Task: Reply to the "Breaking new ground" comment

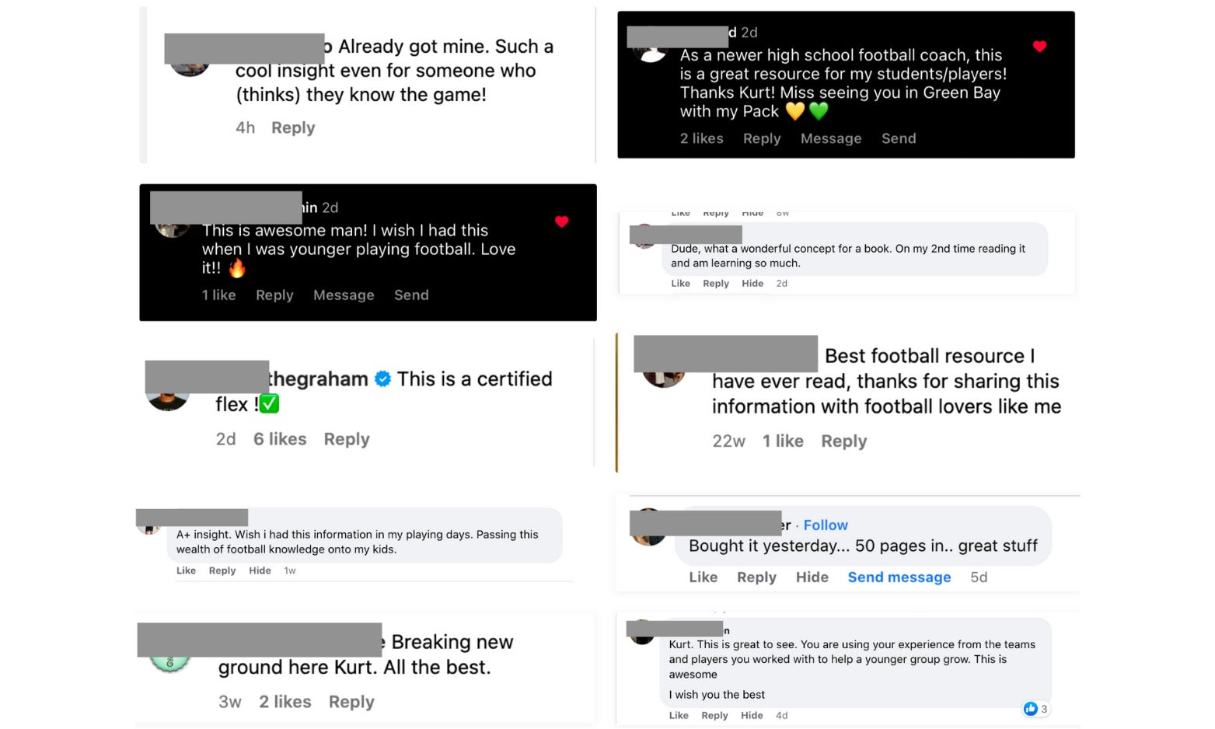Action: coord(351,702)
